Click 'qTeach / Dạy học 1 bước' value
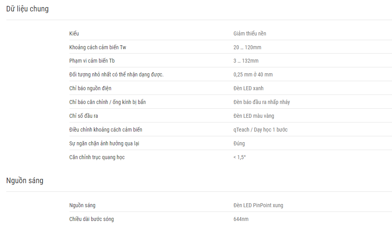392x232 pixels. coord(261,130)
